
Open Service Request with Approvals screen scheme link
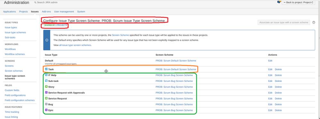point(174,93)
